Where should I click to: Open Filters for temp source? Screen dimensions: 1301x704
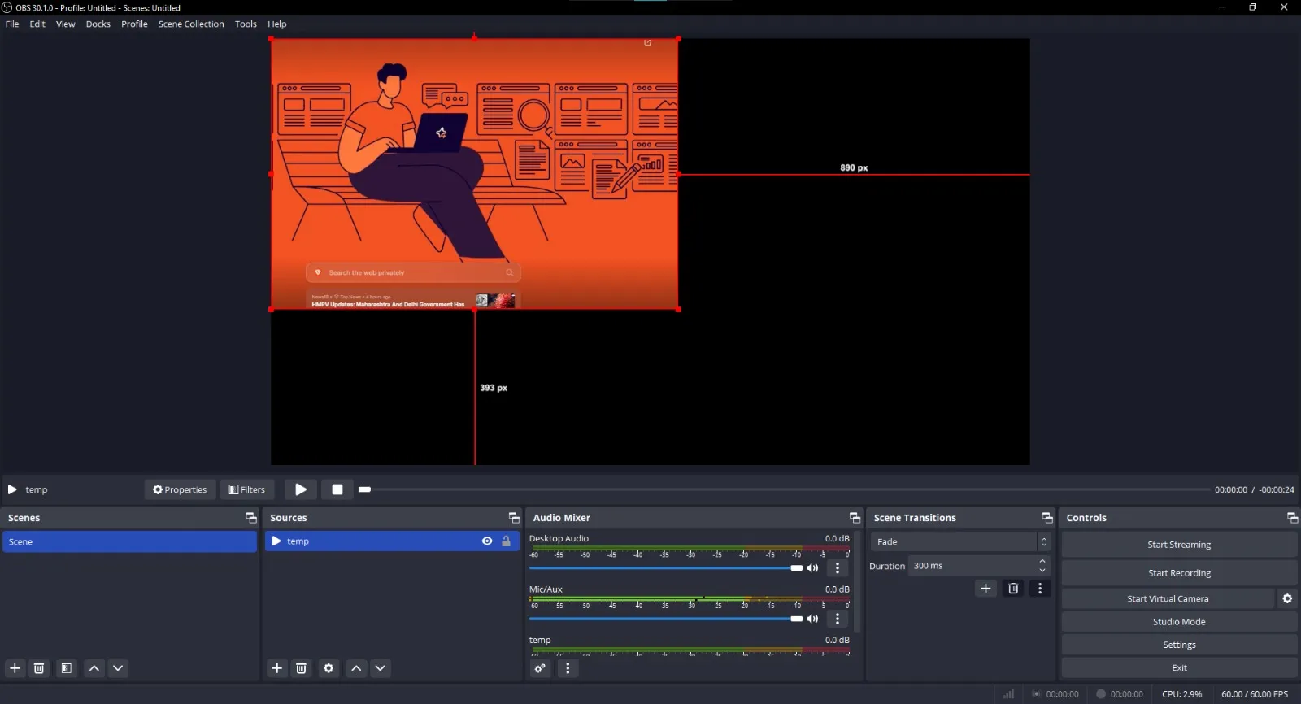click(x=247, y=489)
